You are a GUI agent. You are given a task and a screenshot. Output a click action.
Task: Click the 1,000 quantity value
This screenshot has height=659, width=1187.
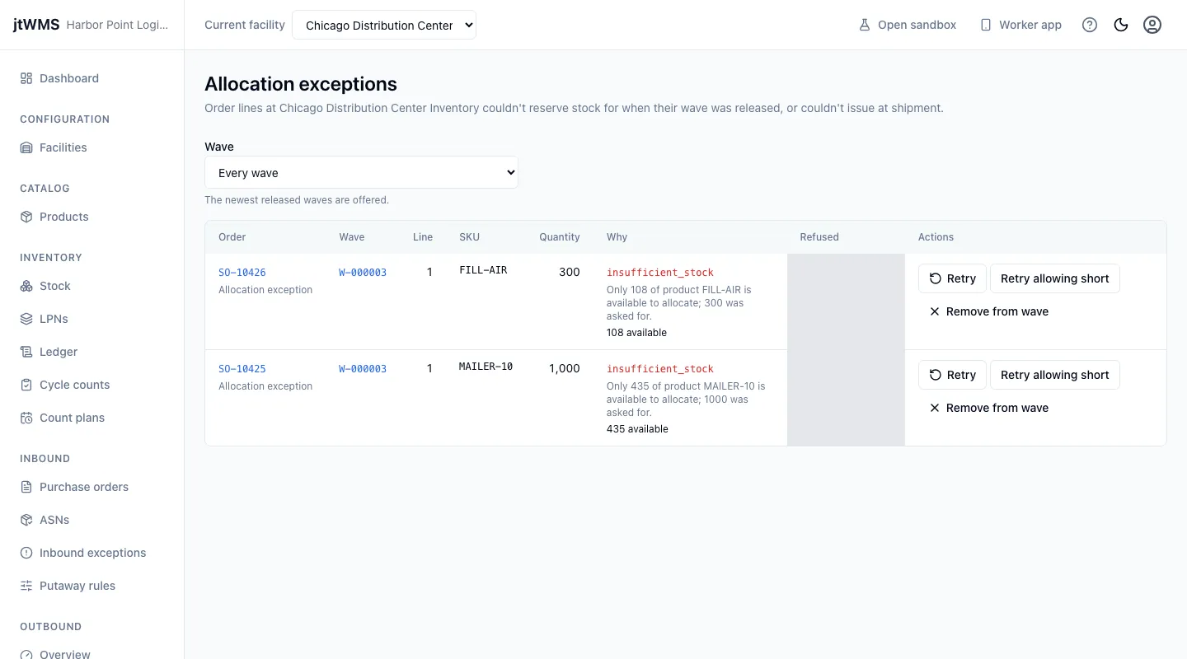point(565,368)
